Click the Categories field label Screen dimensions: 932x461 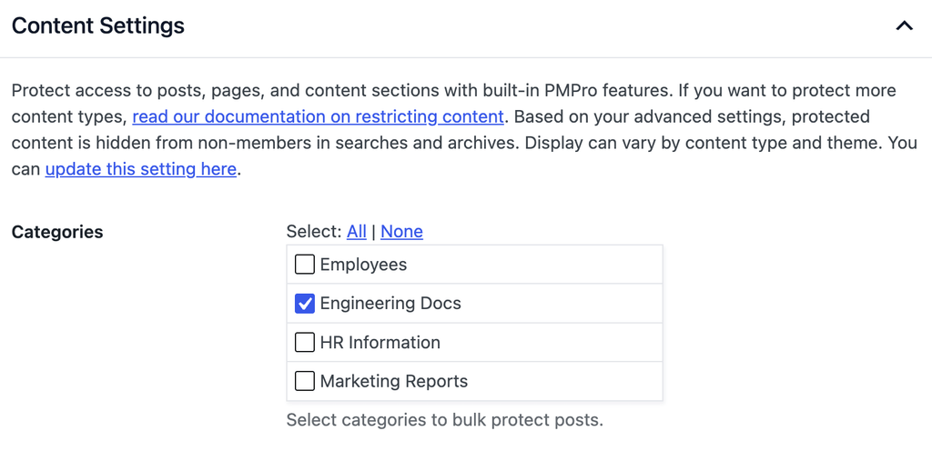(x=57, y=232)
